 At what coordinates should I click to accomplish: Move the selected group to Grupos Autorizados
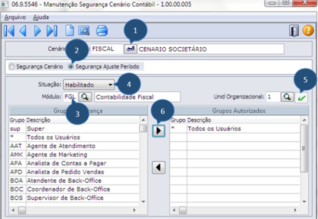coord(158,131)
